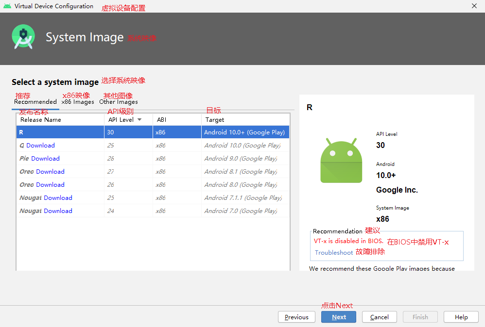The height and width of the screenshot is (327, 485).
Task: Click 'VT-x is disabled in BIOS.' message
Action: (x=348, y=241)
